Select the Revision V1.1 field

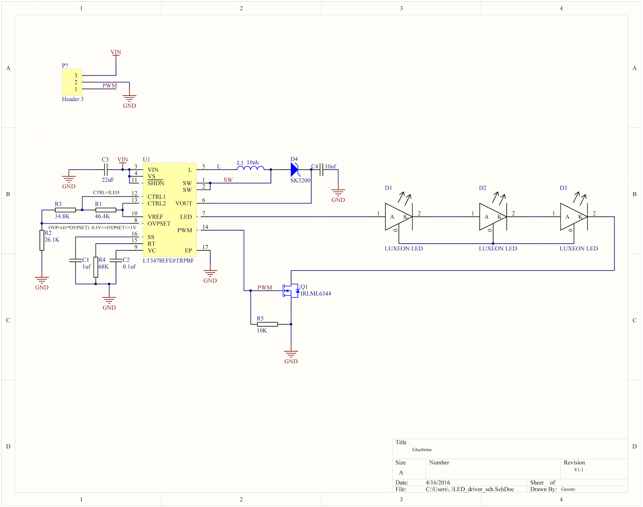(x=579, y=469)
